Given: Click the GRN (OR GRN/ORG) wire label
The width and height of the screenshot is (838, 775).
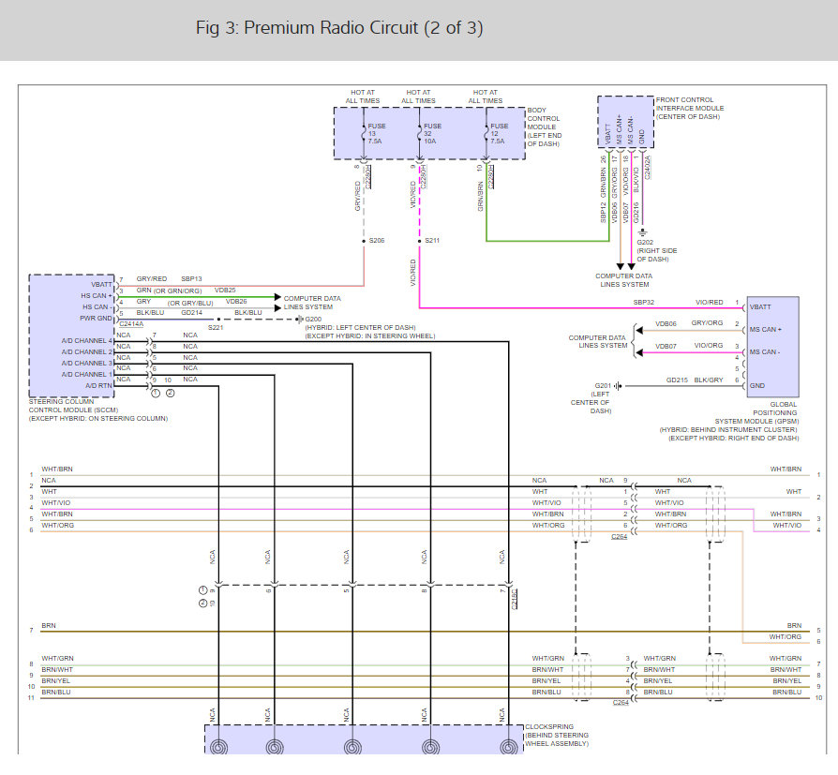Looking at the screenshot, I should [x=169, y=291].
